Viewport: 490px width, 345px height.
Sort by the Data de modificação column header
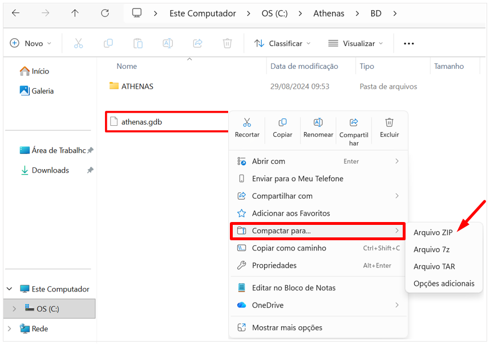point(304,66)
